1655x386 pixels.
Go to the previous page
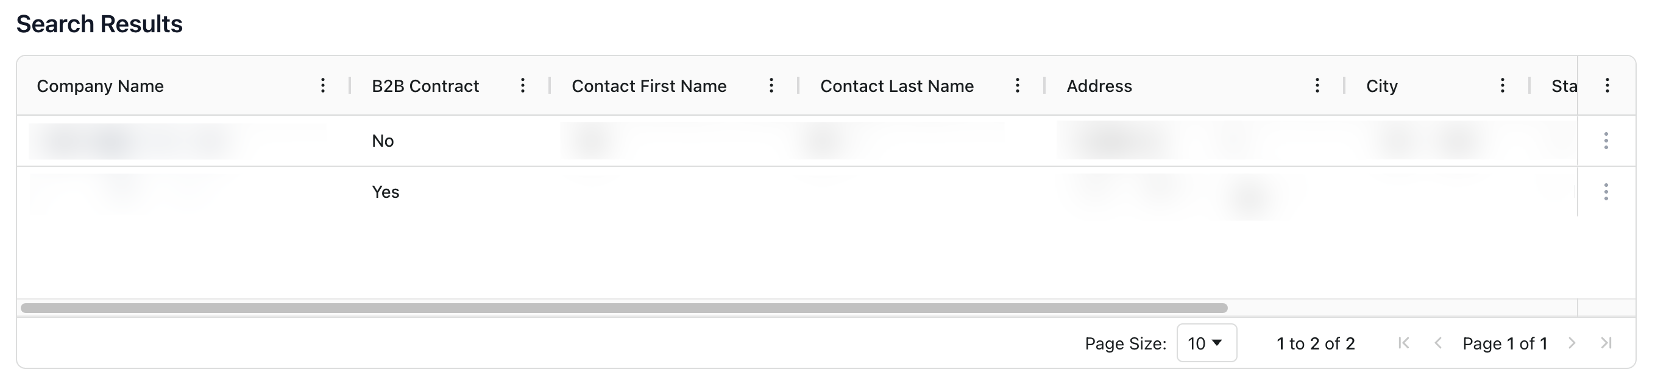[1439, 343]
